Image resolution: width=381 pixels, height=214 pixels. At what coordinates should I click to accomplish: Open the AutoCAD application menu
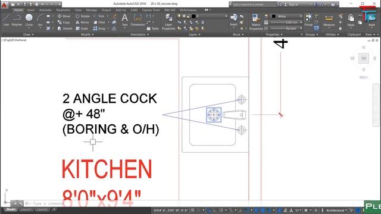pyautogui.click(x=4, y=5)
